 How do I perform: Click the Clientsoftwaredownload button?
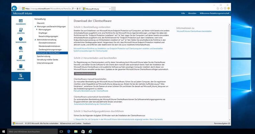tap(85, 74)
